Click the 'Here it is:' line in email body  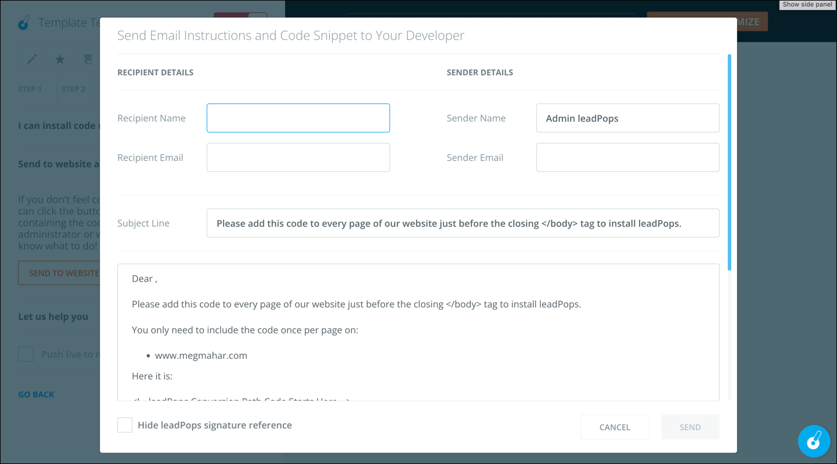click(x=152, y=376)
